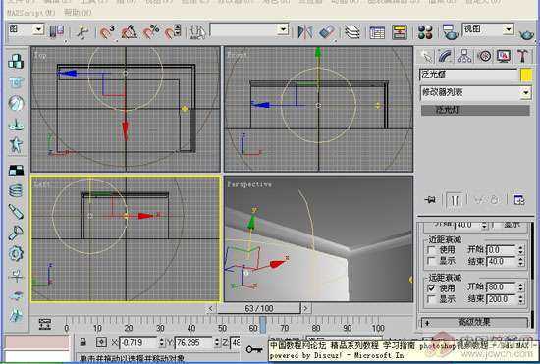Click the frame 63 marker on the track bar
The image size is (540, 364).
263,325
